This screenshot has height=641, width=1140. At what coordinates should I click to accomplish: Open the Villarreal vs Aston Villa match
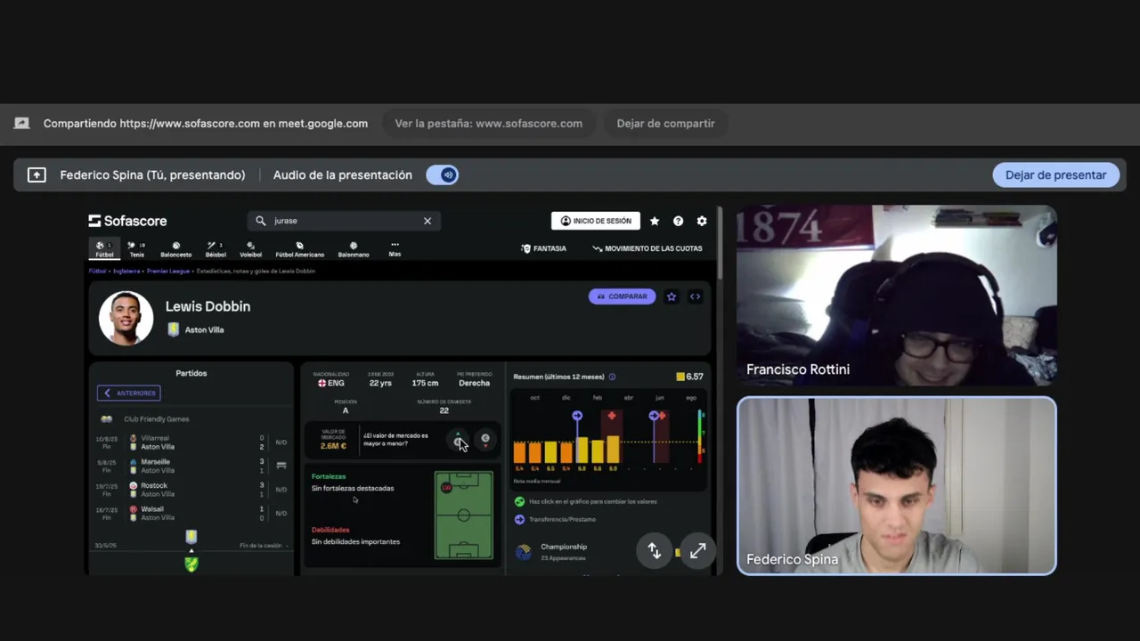tap(191, 442)
